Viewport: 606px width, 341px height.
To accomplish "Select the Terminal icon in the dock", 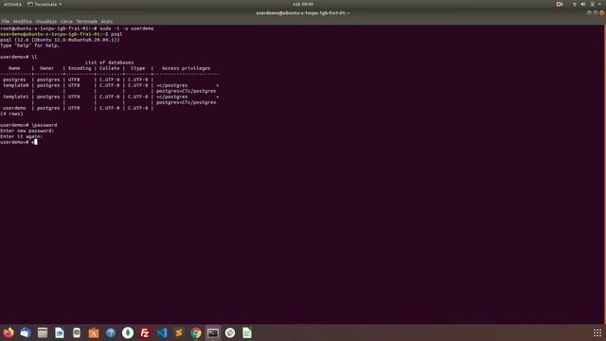I will pyautogui.click(x=213, y=332).
